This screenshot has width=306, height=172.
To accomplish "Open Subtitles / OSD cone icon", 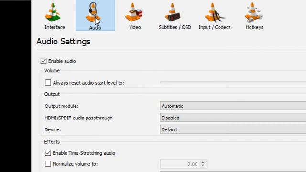I will coord(173,12).
